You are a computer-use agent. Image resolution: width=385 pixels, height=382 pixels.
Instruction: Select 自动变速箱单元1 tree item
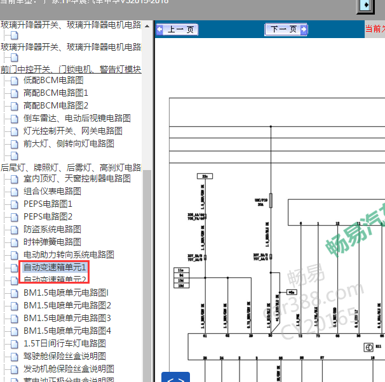pos(55,268)
